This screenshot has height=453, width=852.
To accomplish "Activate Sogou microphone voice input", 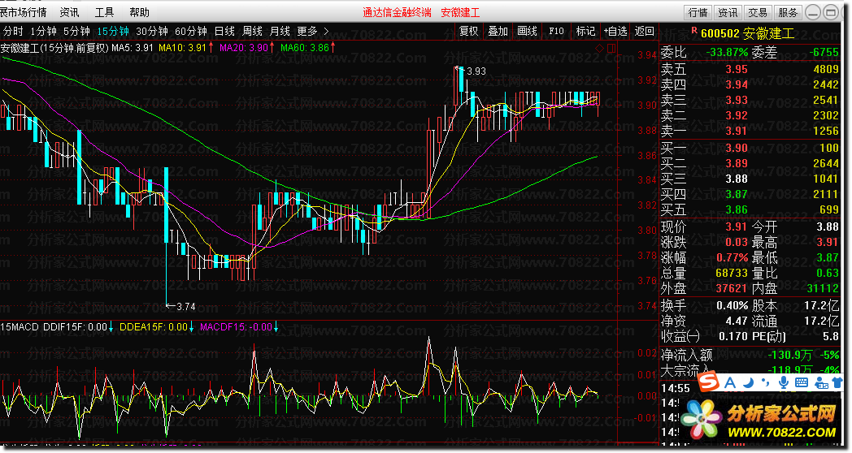I will pyautogui.click(x=784, y=383).
